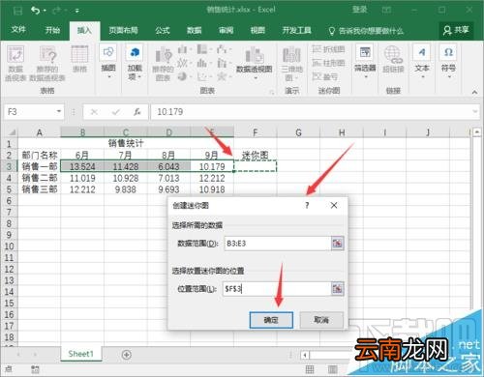Switch to the Review (审阅) tab
The height and width of the screenshot is (377, 484).
[226, 30]
